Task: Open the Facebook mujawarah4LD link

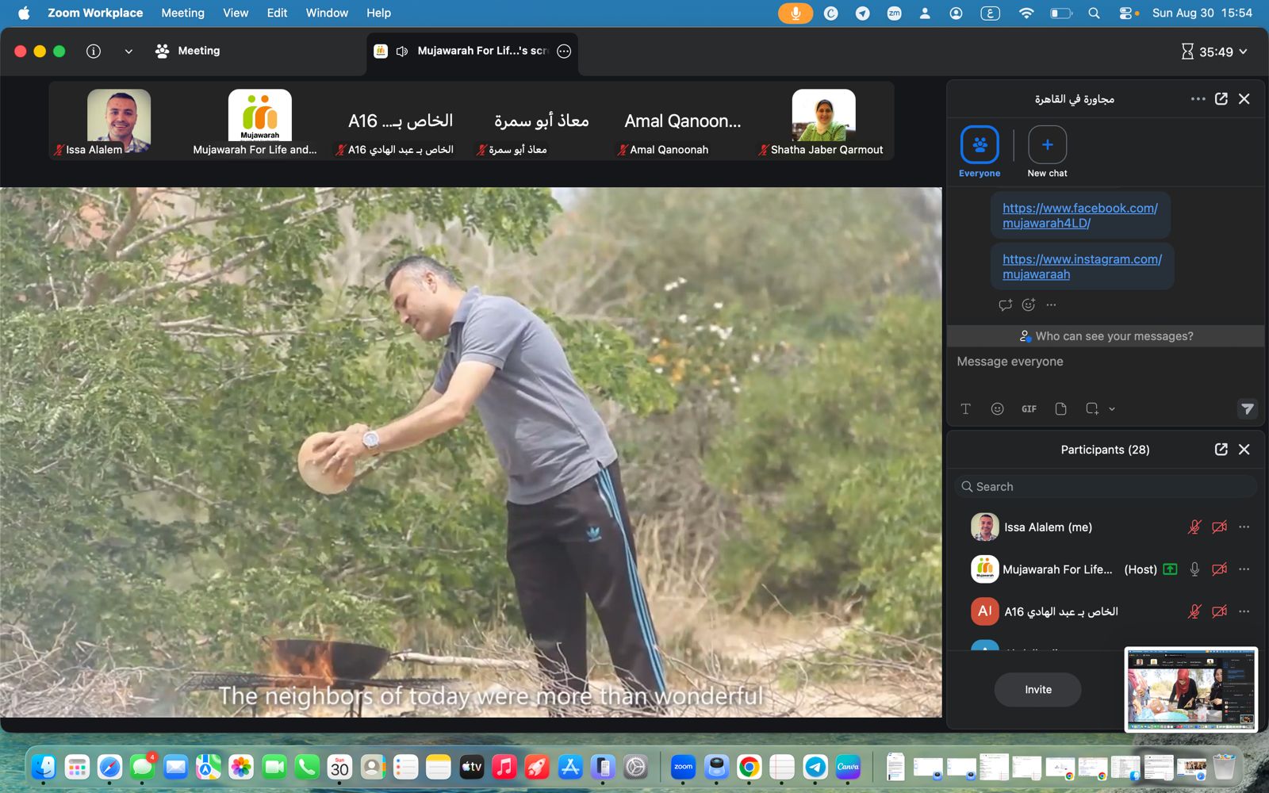Action: (x=1079, y=216)
